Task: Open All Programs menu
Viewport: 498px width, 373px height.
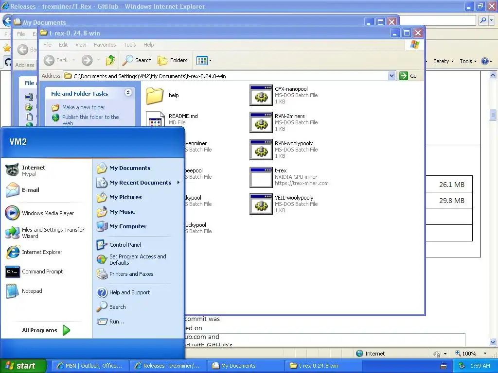Action: [46, 330]
